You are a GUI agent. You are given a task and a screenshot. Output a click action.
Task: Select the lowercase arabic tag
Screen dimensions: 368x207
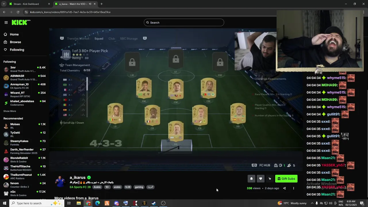pyautogui.click(x=117, y=187)
